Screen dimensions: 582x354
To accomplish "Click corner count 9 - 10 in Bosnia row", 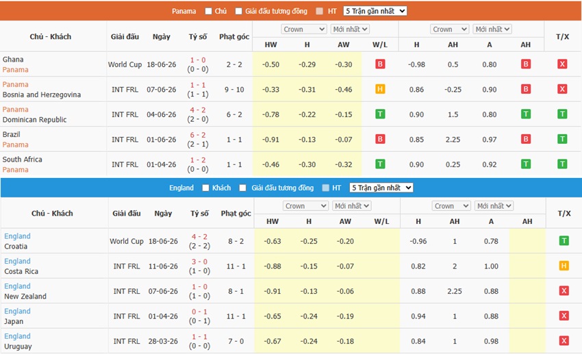I will 234,90.
